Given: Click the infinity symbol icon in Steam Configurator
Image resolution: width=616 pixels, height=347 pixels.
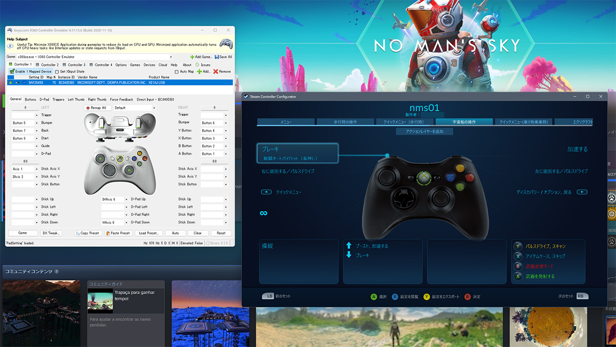Looking at the screenshot, I should point(263,213).
